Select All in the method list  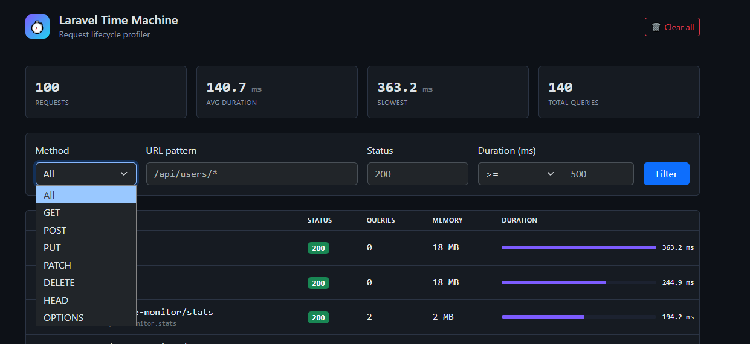point(86,195)
